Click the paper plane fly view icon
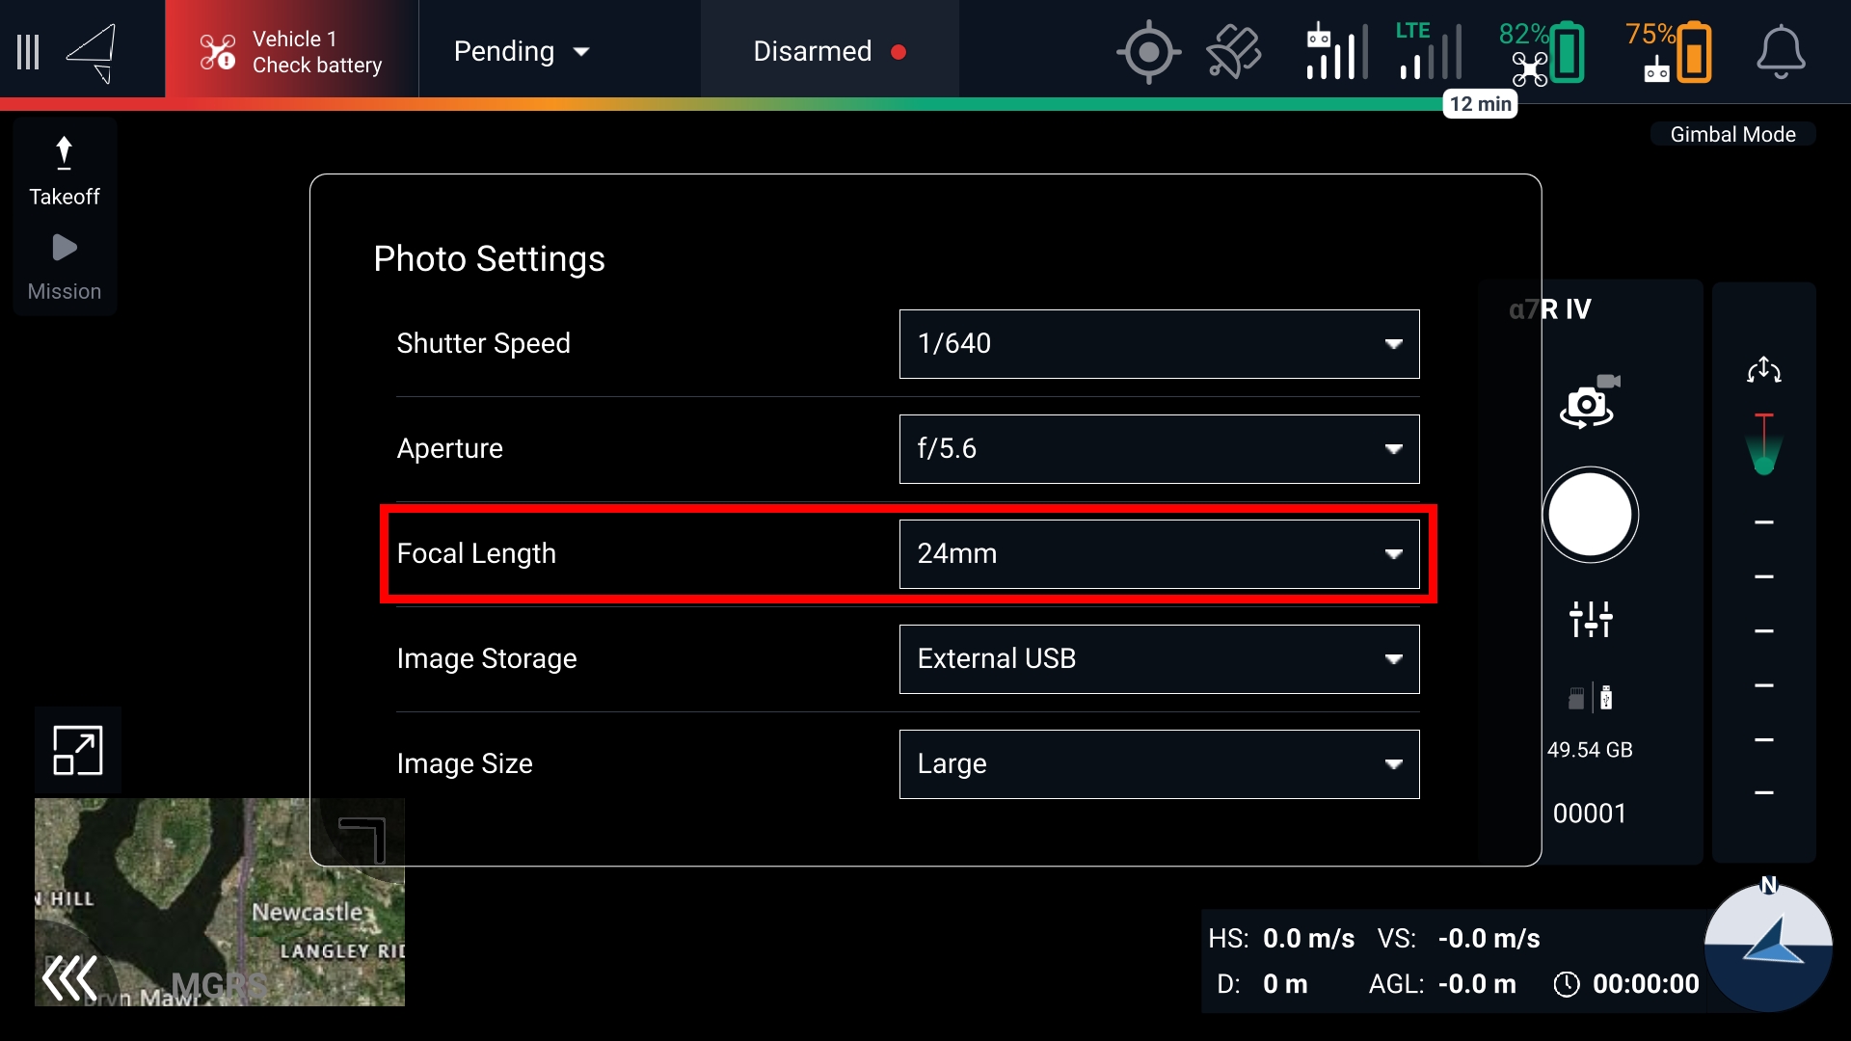Image resolution: width=1851 pixels, height=1041 pixels. (x=93, y=52)
